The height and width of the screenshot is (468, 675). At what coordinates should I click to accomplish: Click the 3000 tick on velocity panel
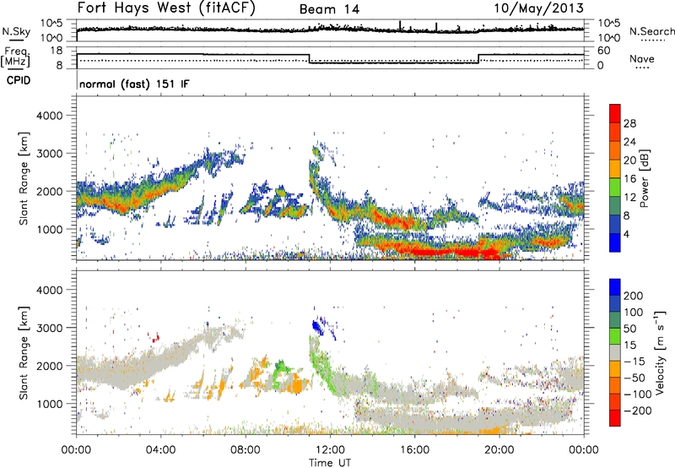coord(50,328)
